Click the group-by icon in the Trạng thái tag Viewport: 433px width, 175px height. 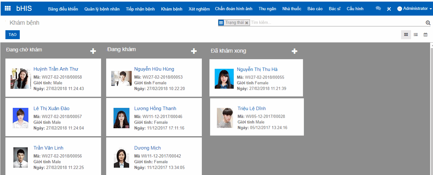pos(221,23)
